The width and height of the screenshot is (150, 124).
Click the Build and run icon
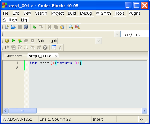pyautogui.click(x=20, y=41)
